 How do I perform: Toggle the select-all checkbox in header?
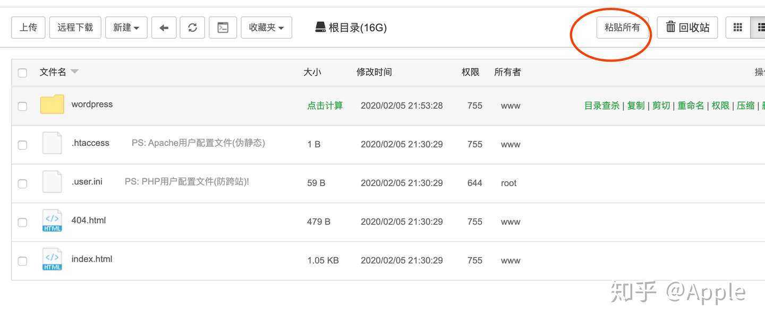click(x=22, y=73)
